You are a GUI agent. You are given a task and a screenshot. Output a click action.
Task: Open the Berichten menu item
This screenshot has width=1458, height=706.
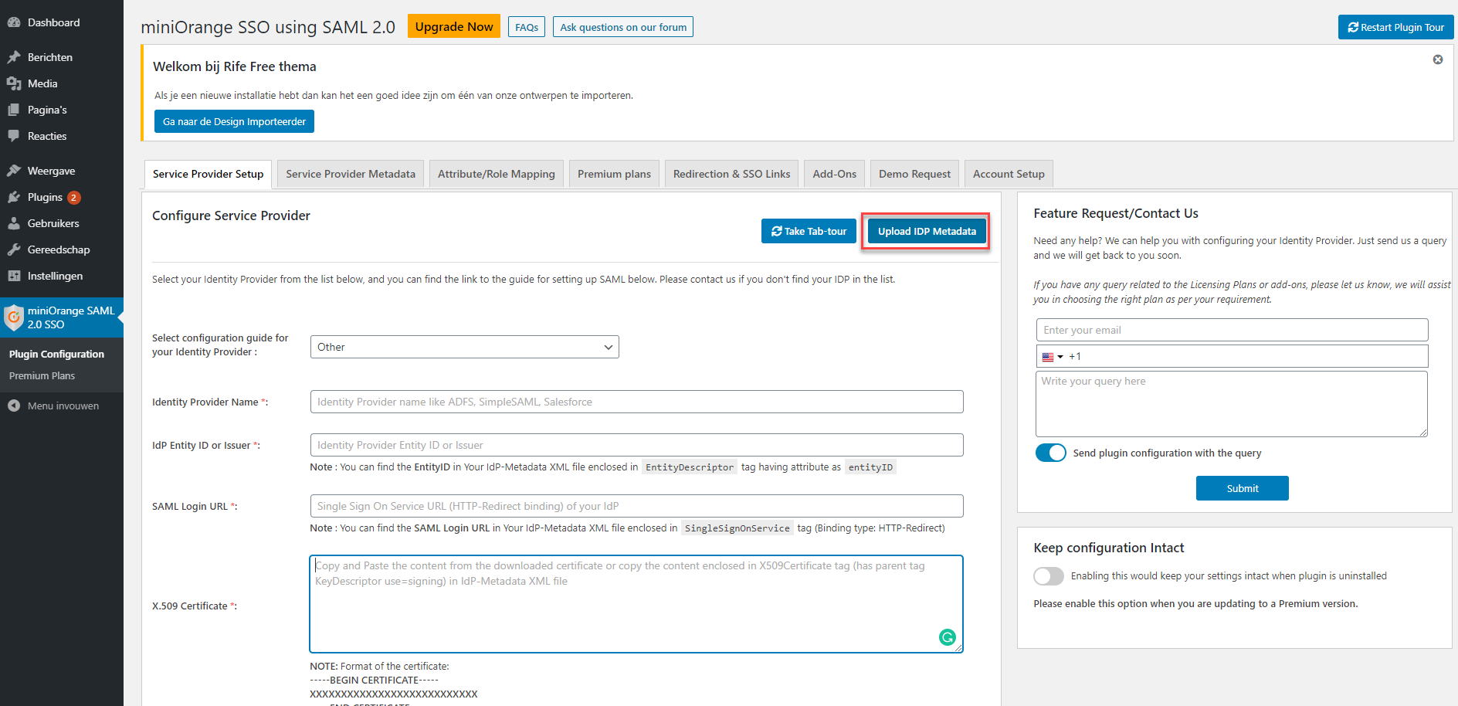click(x=62, y=57)
